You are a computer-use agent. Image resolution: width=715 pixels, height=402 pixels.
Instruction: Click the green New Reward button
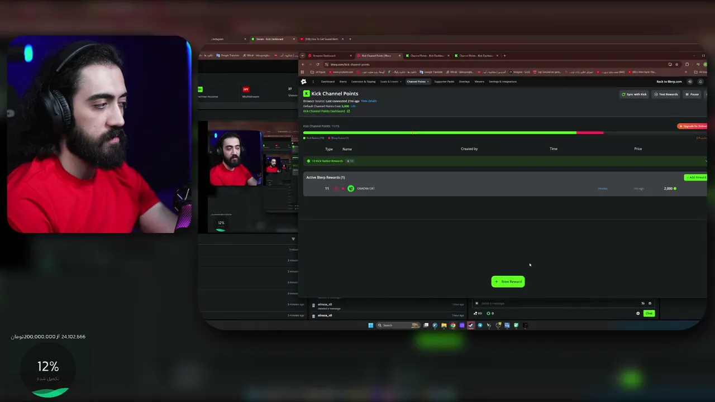[508, 281]
